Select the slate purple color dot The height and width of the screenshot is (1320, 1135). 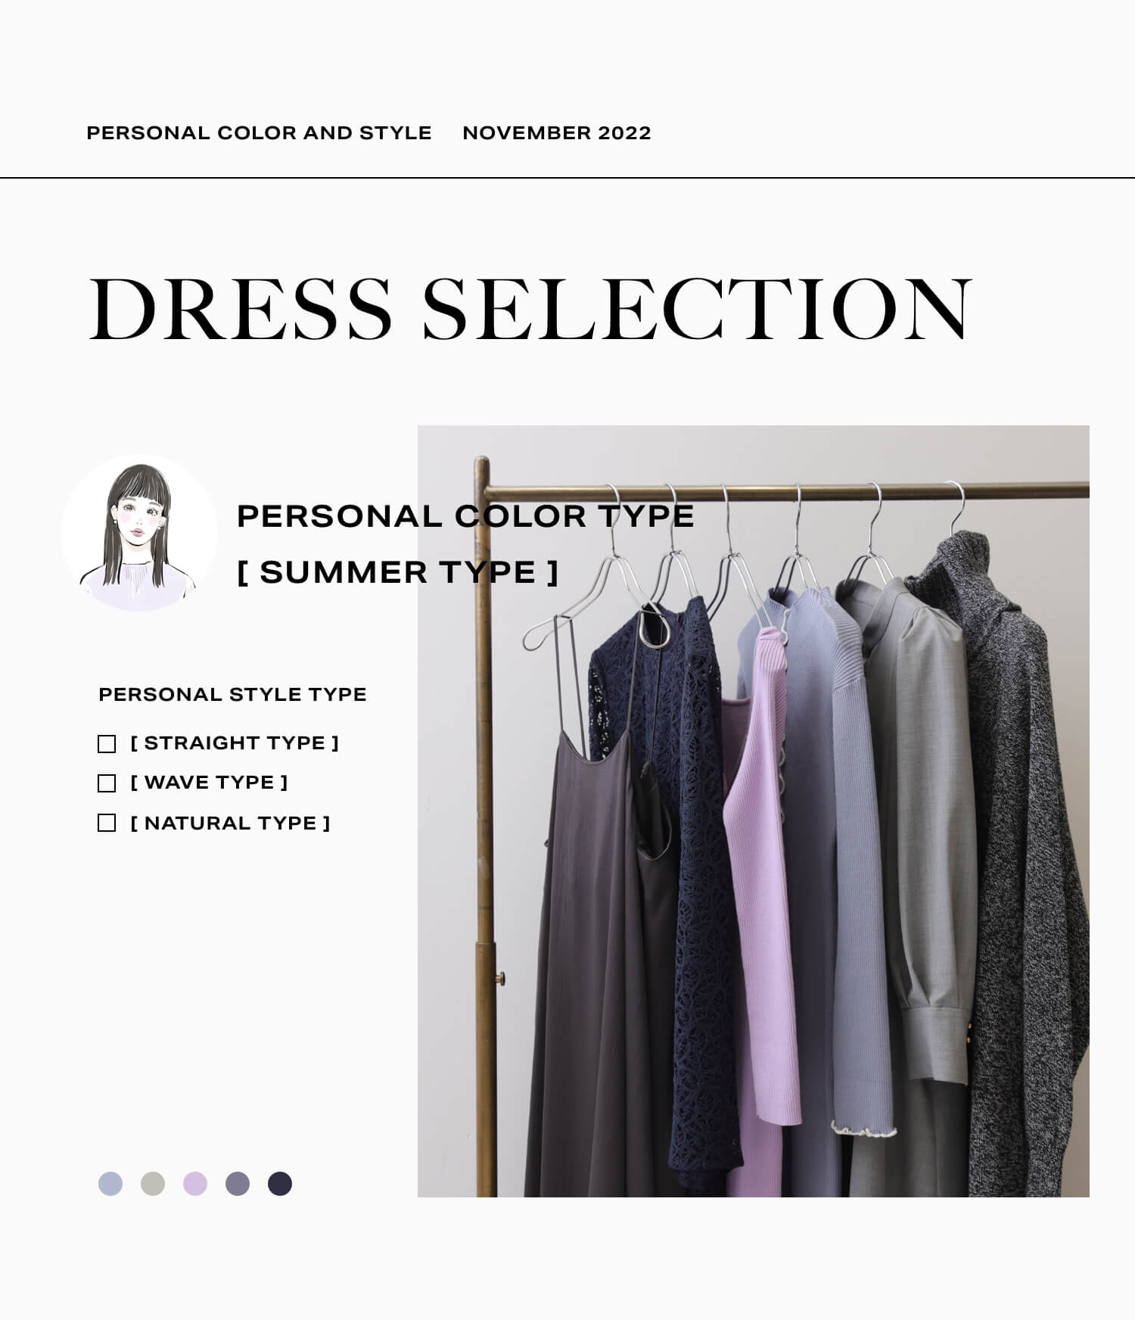point(238,1184)
